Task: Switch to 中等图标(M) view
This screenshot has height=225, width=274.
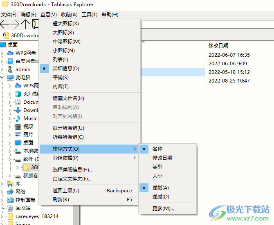Action: (90, 42)
